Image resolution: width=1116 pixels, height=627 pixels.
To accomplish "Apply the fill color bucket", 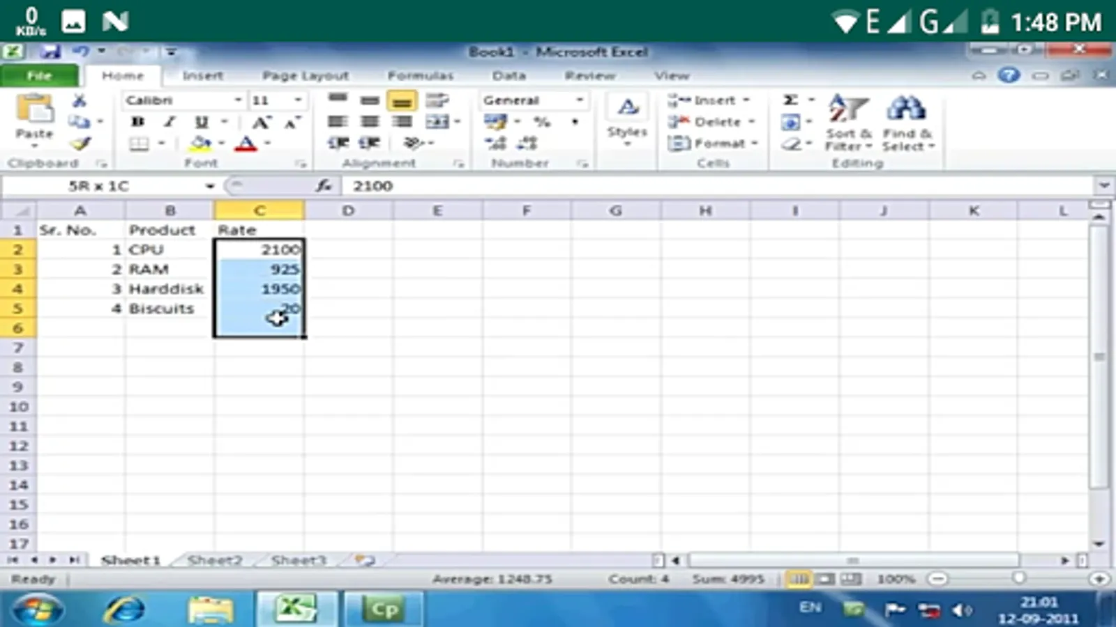I will (x=201, y=144).
